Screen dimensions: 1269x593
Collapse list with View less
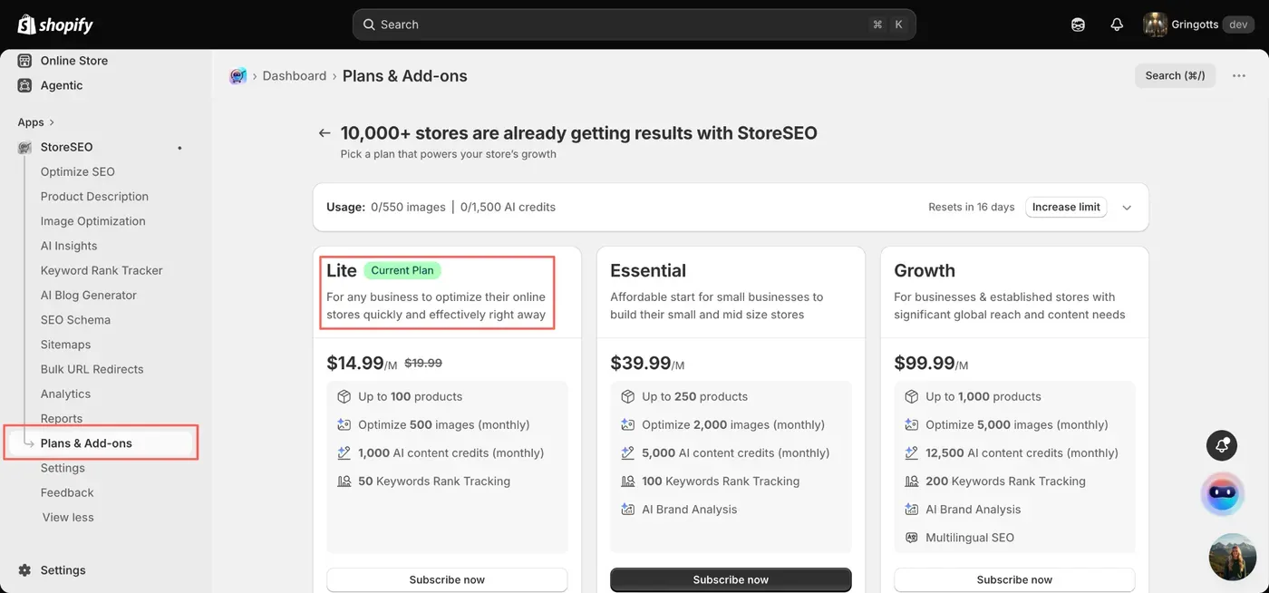coord(68,517)
